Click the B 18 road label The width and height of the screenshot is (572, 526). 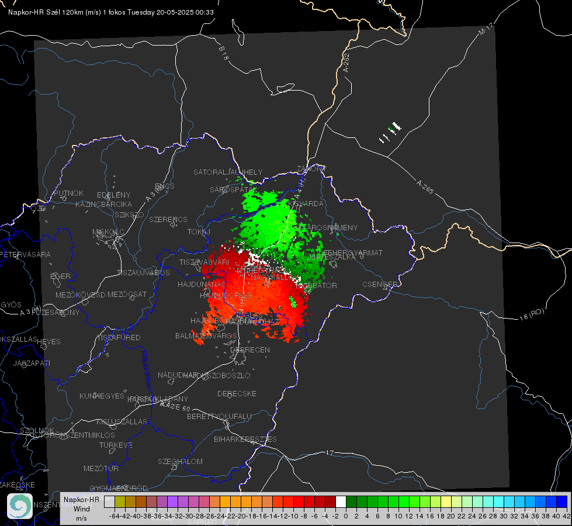pyautogui.click(x=224, y=53)
